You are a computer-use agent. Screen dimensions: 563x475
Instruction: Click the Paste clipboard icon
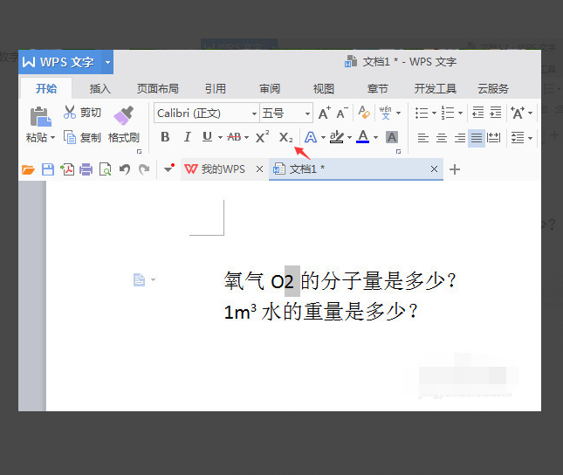(40, 116)
